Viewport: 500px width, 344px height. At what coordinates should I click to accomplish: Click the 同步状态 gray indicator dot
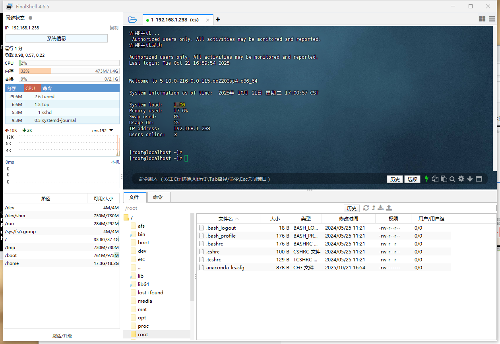[x=31, y=18]
